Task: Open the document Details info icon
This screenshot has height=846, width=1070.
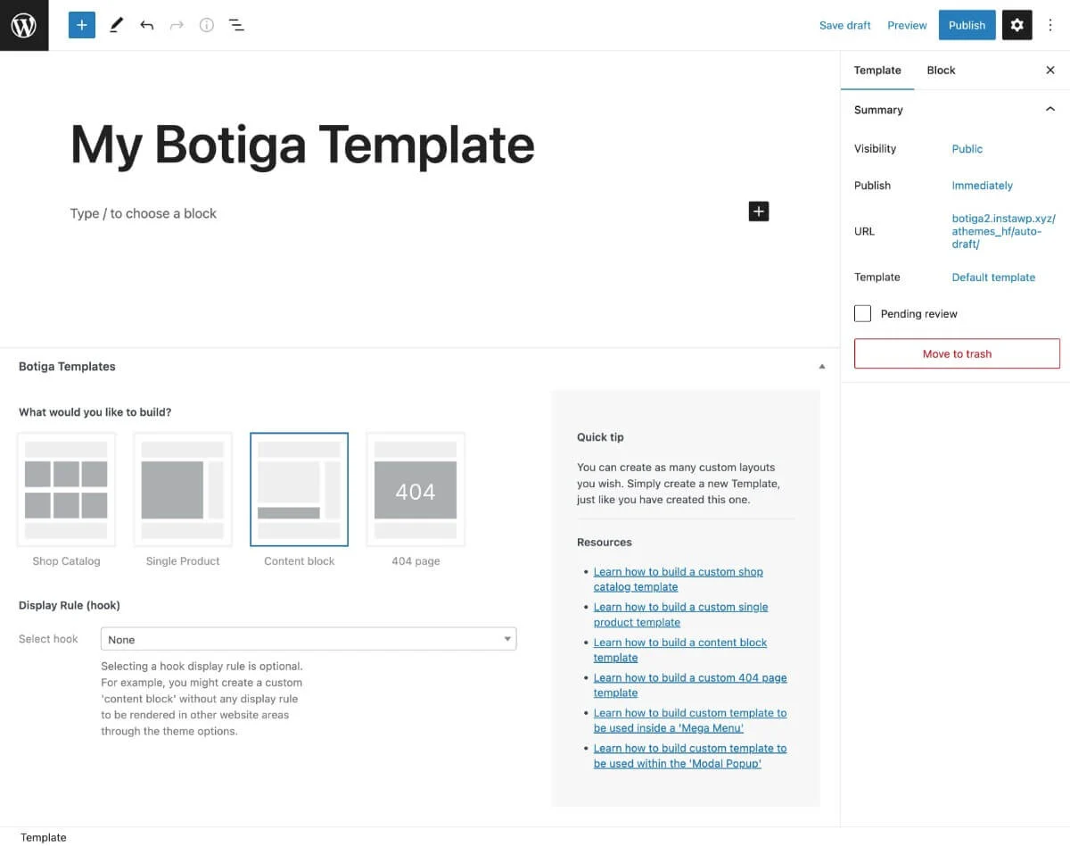Action: pos(207,25)
